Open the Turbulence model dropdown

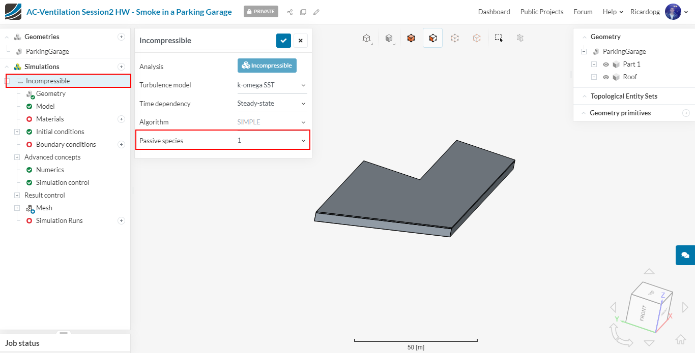point(272,85)
